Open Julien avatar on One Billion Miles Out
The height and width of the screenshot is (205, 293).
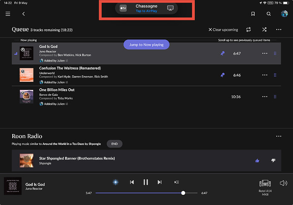[41, 104]
